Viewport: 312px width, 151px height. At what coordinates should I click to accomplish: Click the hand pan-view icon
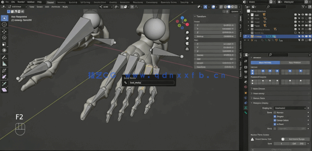(187, 38)
